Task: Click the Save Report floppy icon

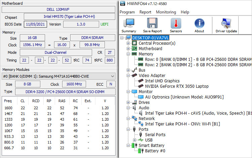Action: click(x=152, y=25)
